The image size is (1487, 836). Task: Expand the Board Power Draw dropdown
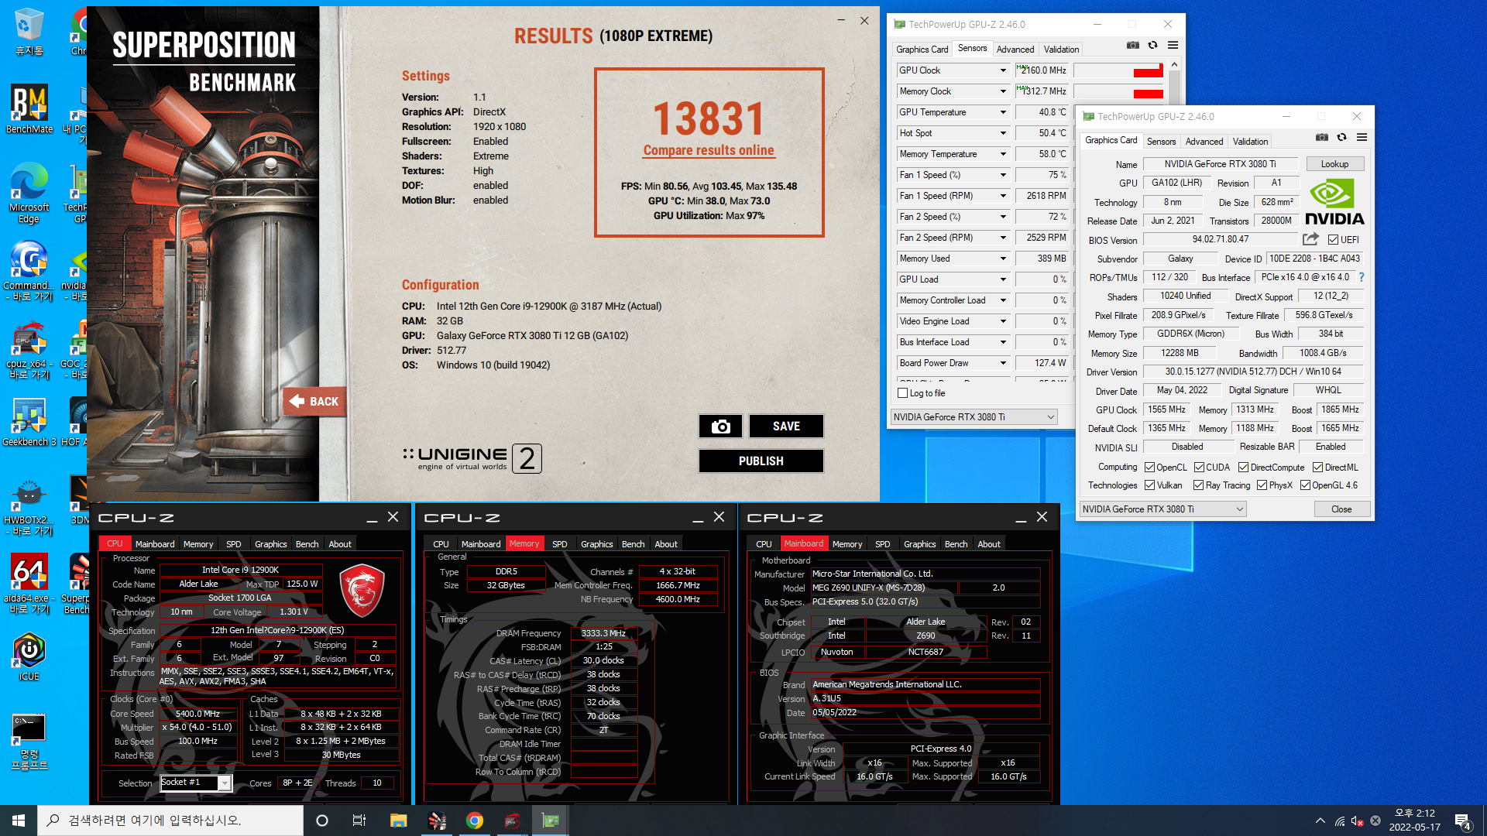(x=1003, y=363)
